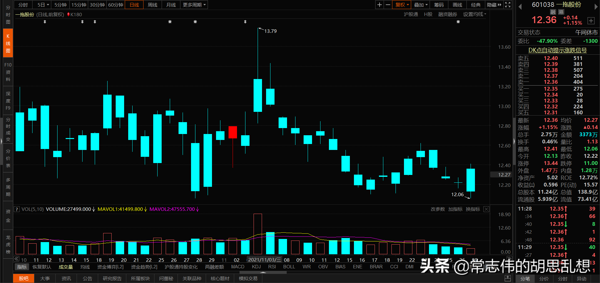Open the 研究报告 research report tab
Screen dimensions: 600x283
[112, 278]
